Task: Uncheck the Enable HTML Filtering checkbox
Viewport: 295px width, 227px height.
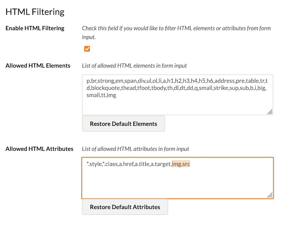Action: coord(87,49)
